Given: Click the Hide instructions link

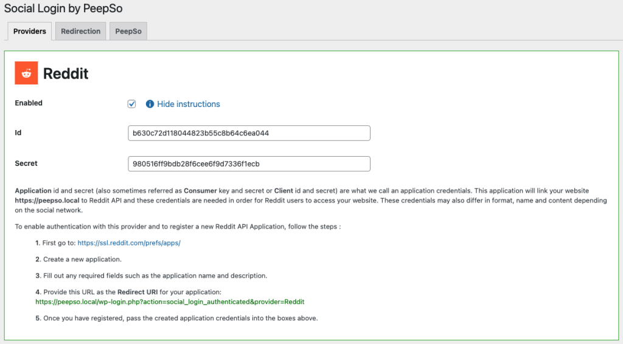Looking at the screenshot, I should (x=189, y=104).
